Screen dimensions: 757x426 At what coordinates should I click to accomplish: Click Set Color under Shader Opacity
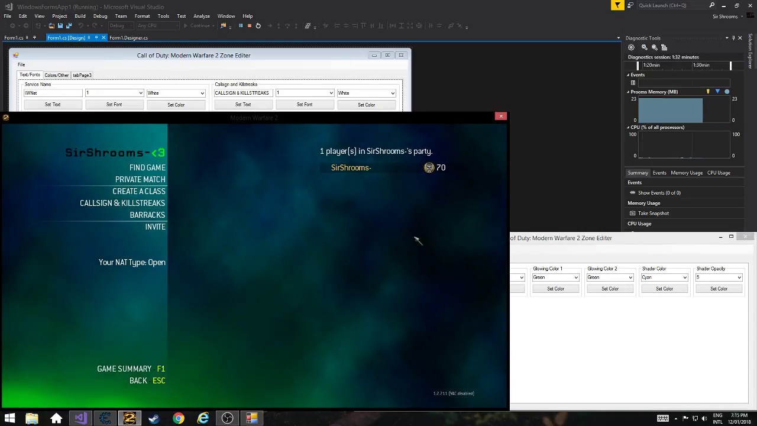point(719,289)
